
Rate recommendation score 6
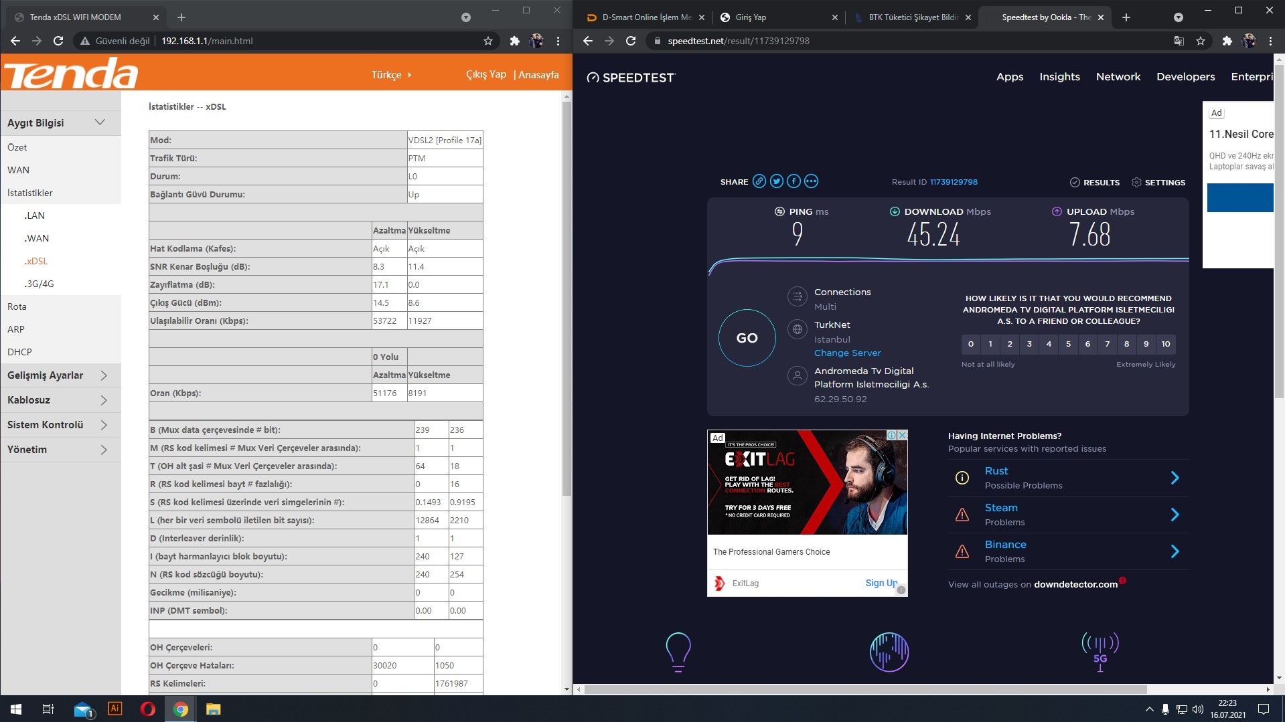(x=1087, y=344)
